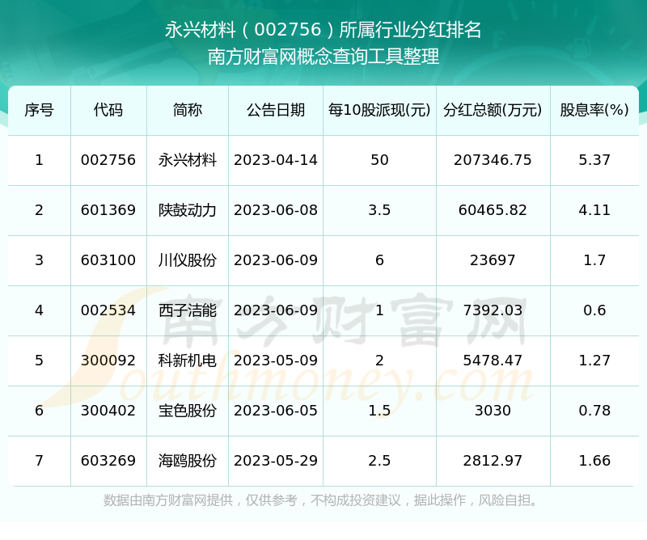Click dividend yield 1.7
The image size is (647, 540).
tap(594, 260)
